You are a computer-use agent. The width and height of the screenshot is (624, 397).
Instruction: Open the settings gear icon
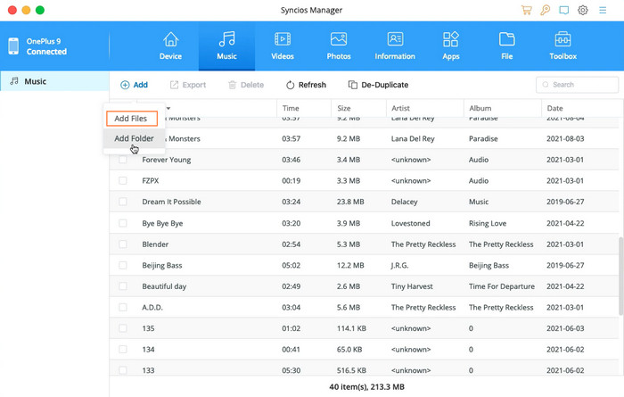583,10
